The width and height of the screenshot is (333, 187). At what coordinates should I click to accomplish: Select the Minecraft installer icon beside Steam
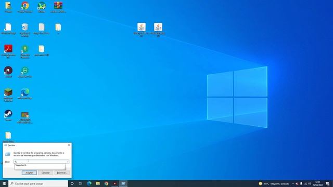pos(25,117)
